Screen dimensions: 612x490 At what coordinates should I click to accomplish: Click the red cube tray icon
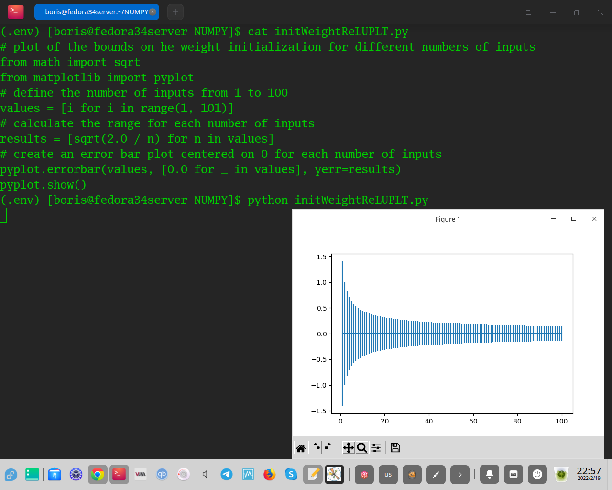364,475
